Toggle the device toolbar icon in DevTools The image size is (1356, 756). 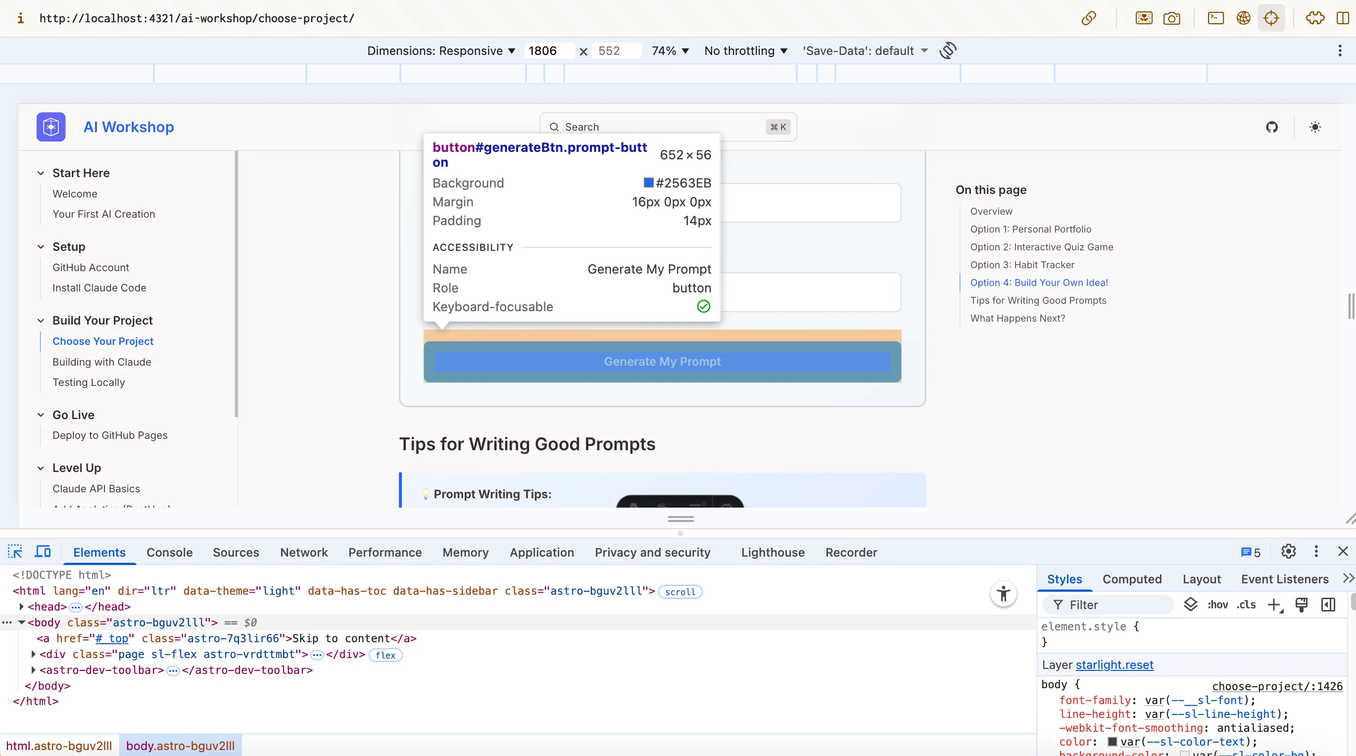coord(43,552)
